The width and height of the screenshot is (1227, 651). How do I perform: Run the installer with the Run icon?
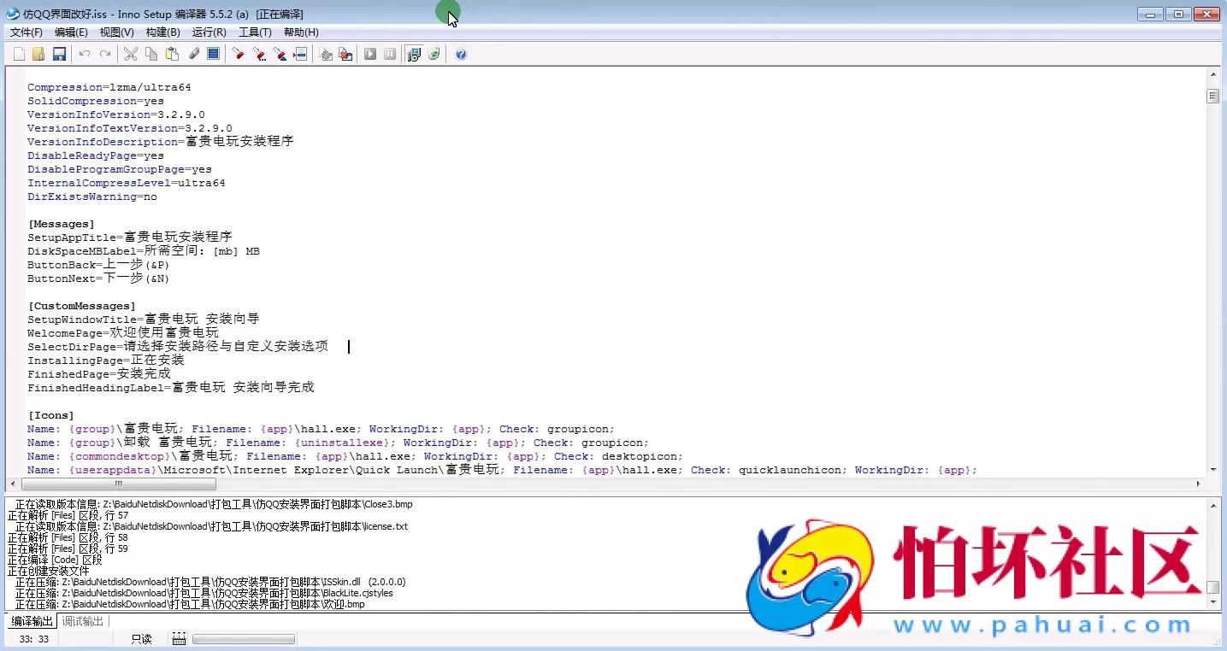(369, 54)
